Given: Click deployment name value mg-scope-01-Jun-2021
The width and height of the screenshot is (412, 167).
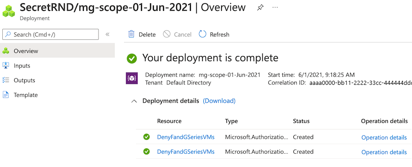Looking at the screenshot, I should 229,75.
